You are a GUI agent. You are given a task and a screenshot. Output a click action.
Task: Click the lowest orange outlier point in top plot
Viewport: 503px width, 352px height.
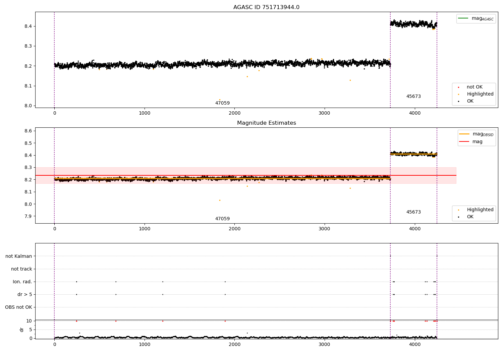click(220, 100)
